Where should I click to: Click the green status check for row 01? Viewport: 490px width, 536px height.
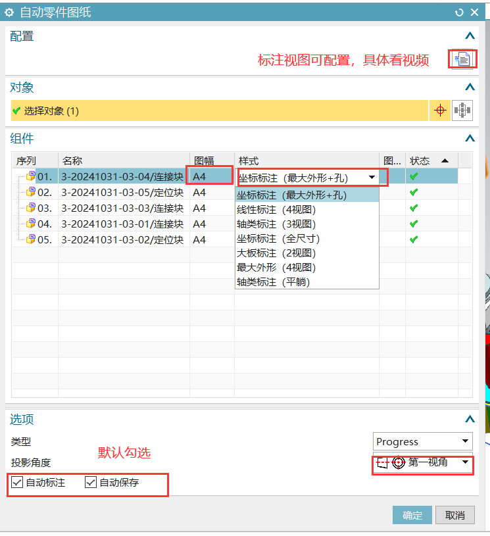point(414,176)
